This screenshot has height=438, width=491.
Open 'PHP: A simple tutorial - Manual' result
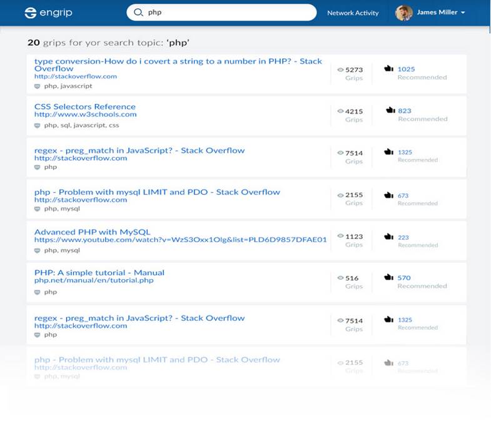pyautogui.click(x=99, y=273)
